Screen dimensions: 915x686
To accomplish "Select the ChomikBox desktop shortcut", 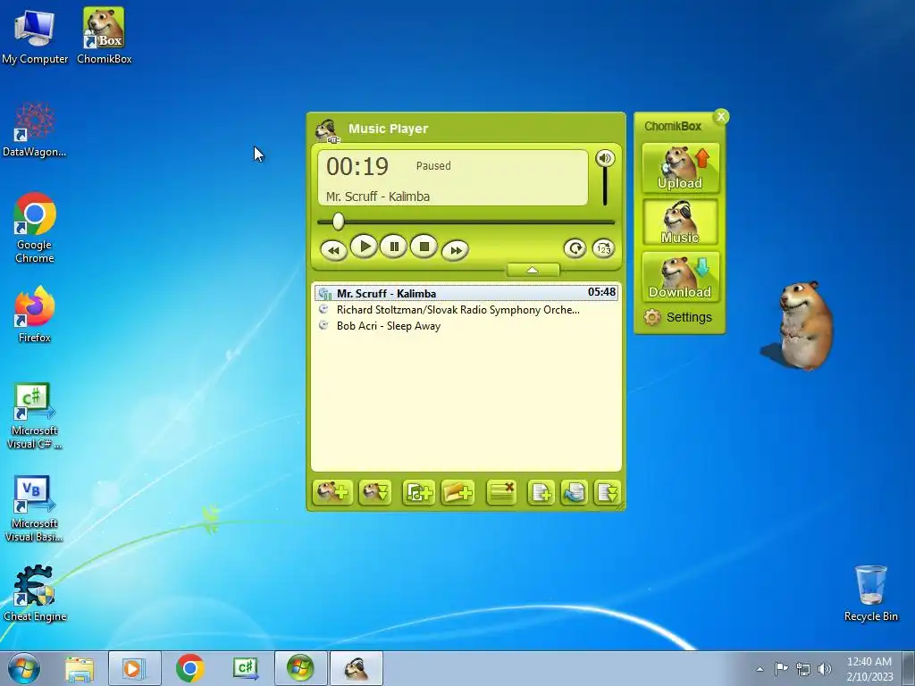I will pos(104,36).
